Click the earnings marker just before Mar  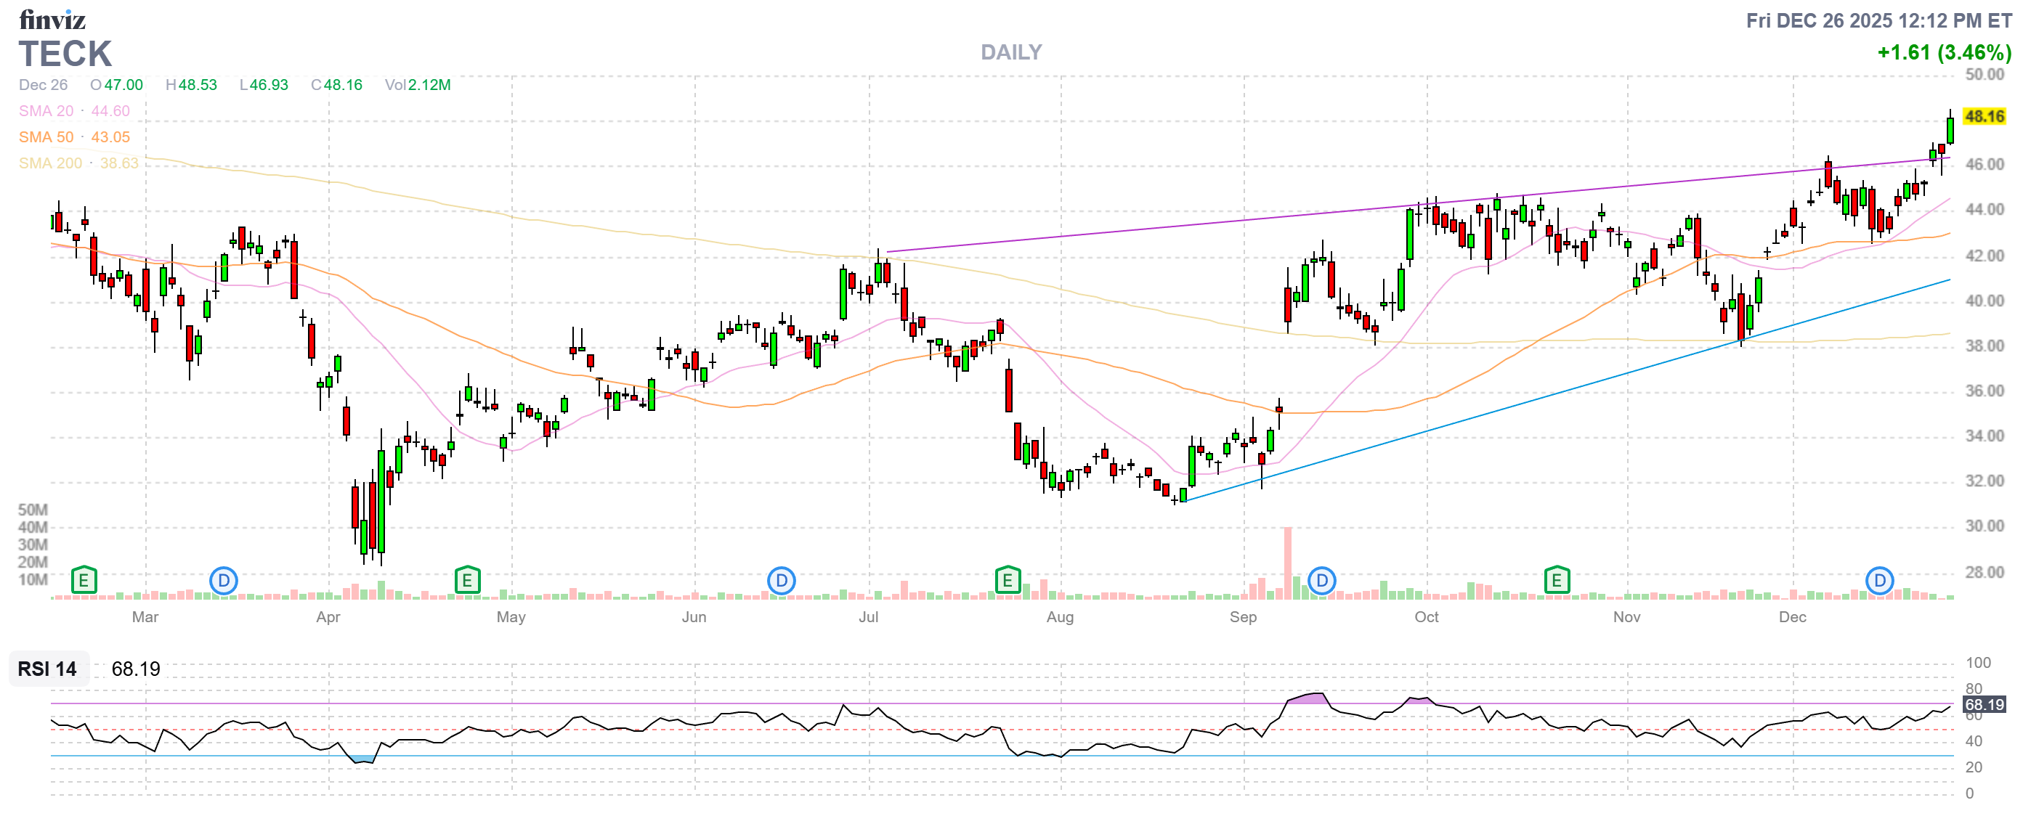pos(84,582)
